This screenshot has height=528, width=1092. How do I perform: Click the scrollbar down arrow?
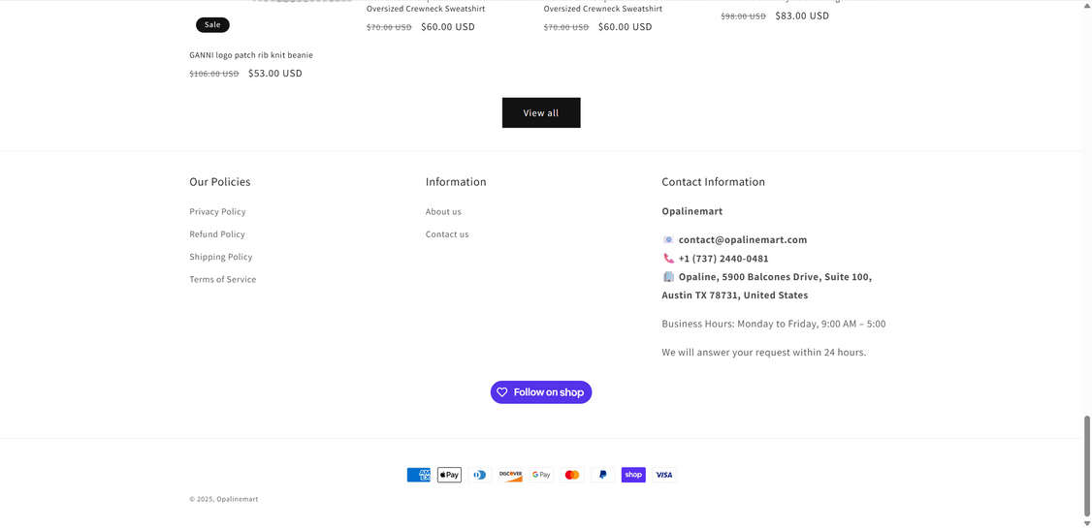point(1086,523)
